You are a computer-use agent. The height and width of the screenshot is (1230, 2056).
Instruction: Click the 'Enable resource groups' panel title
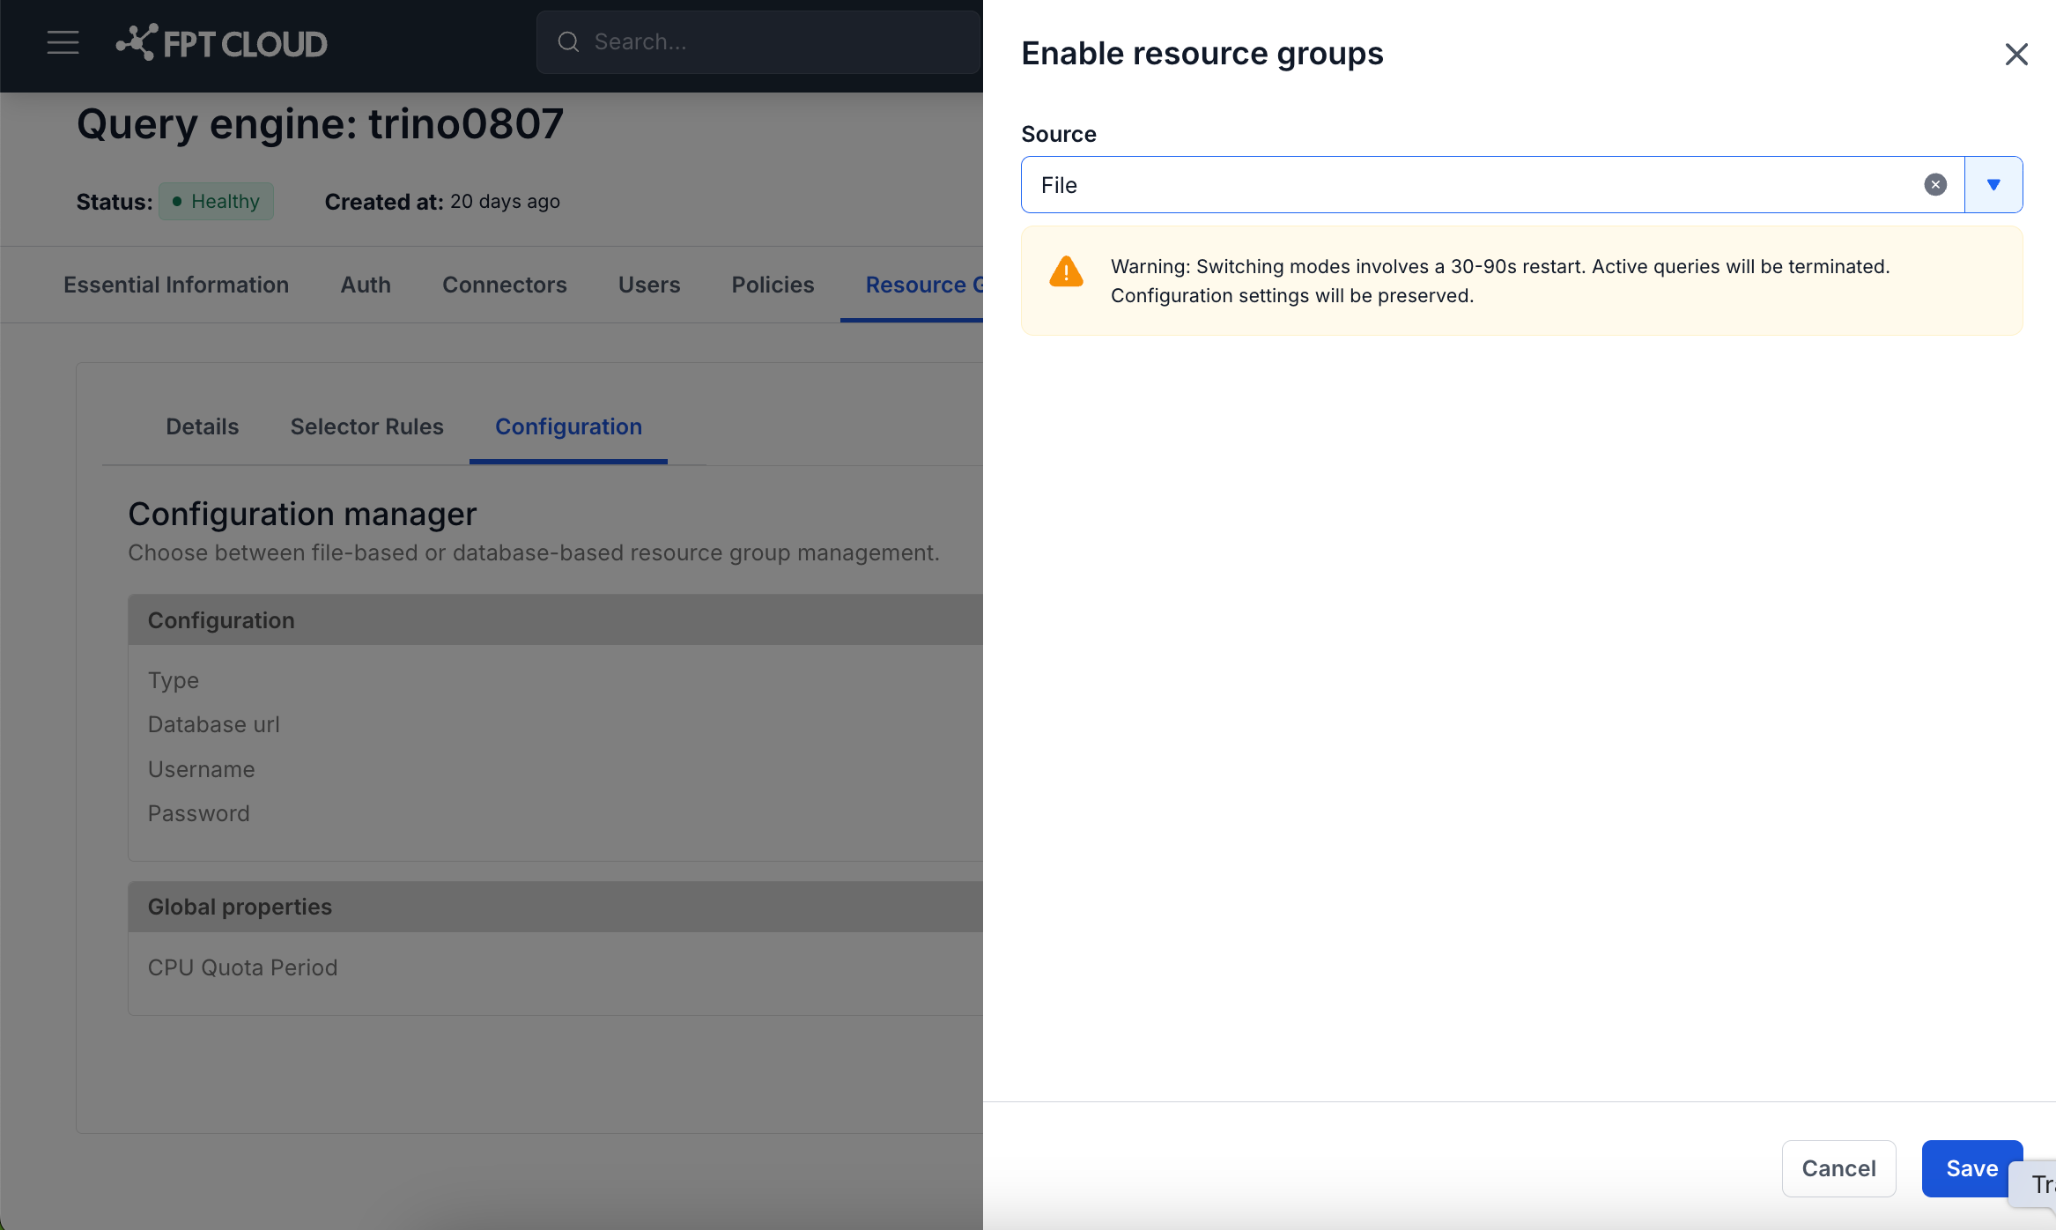[x=1202, y=53]
